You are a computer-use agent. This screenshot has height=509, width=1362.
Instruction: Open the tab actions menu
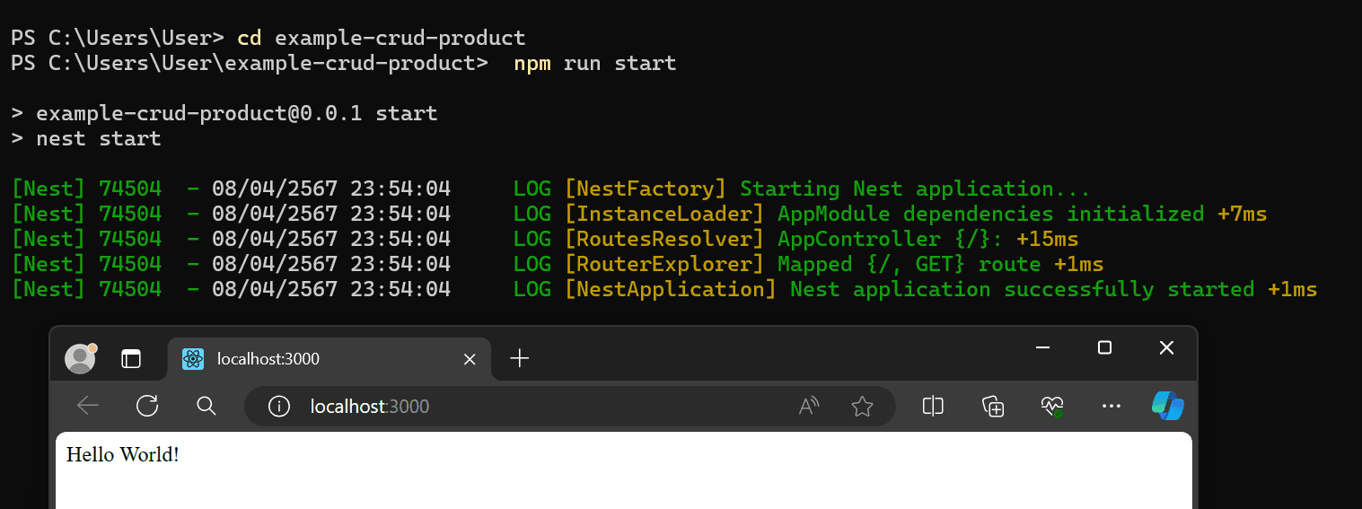132,359
